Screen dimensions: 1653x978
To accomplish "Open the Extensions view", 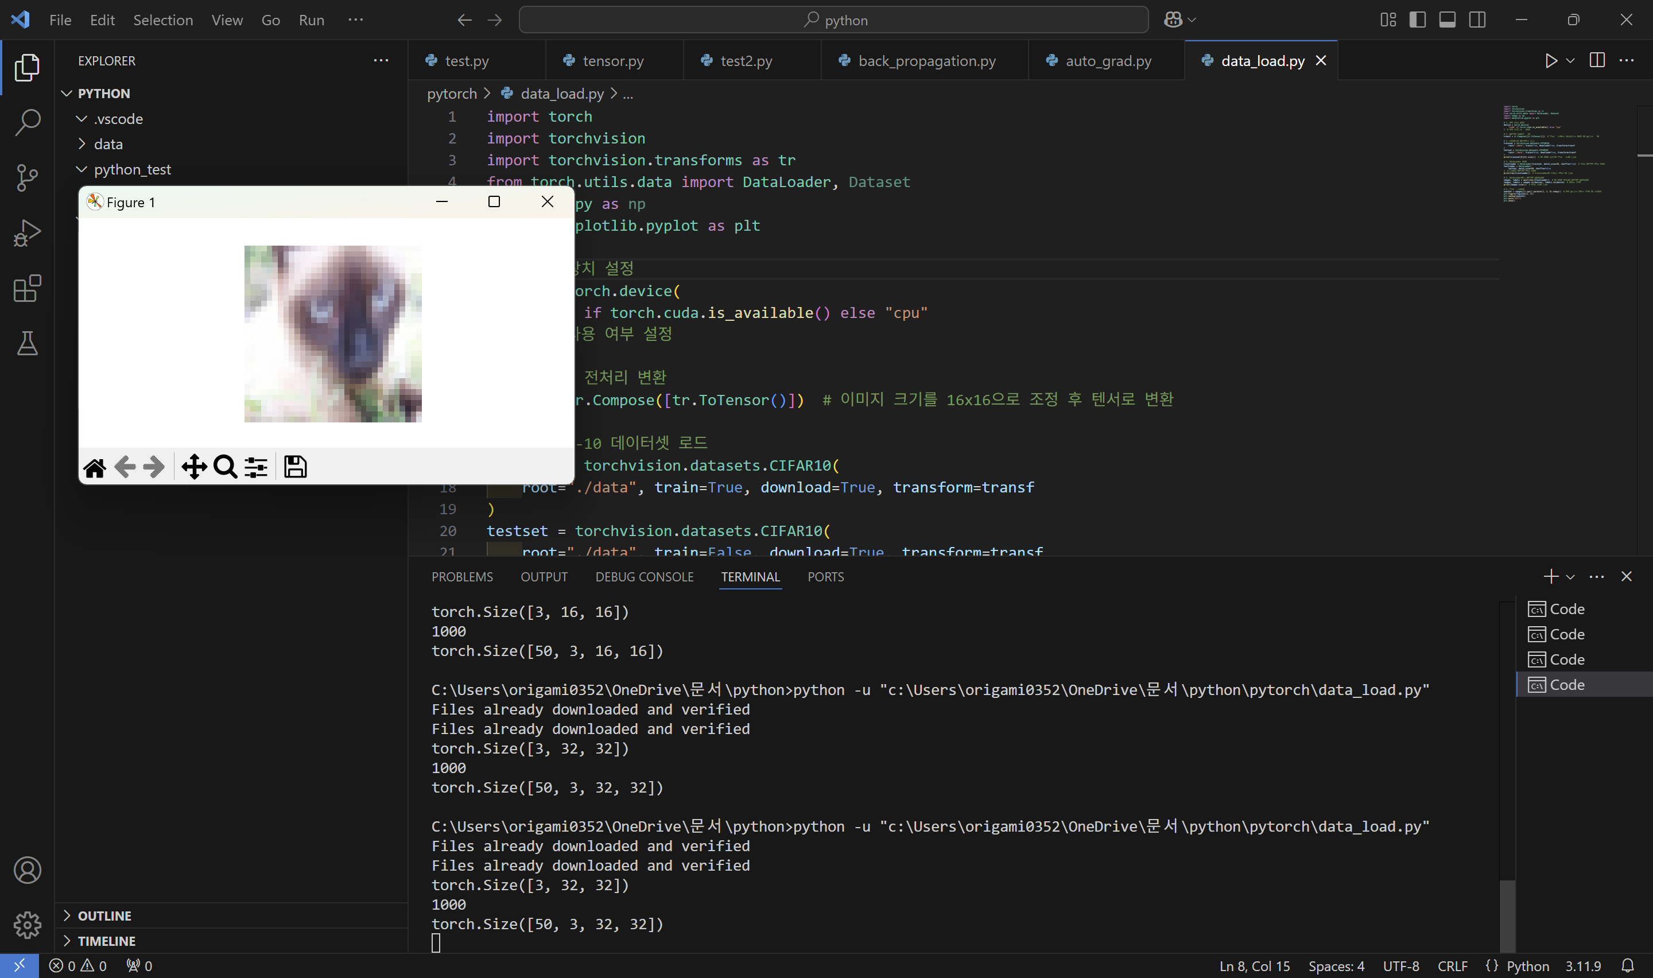I will pos(27,289).
